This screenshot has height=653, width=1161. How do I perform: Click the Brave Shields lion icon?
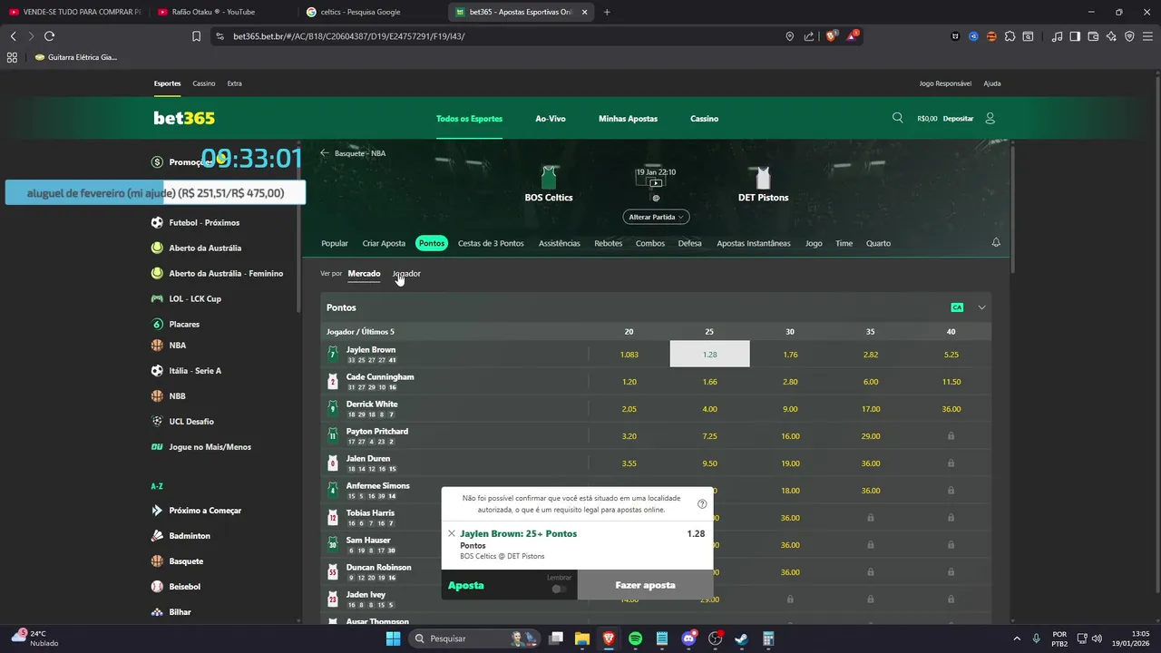[x=830, y=36]
